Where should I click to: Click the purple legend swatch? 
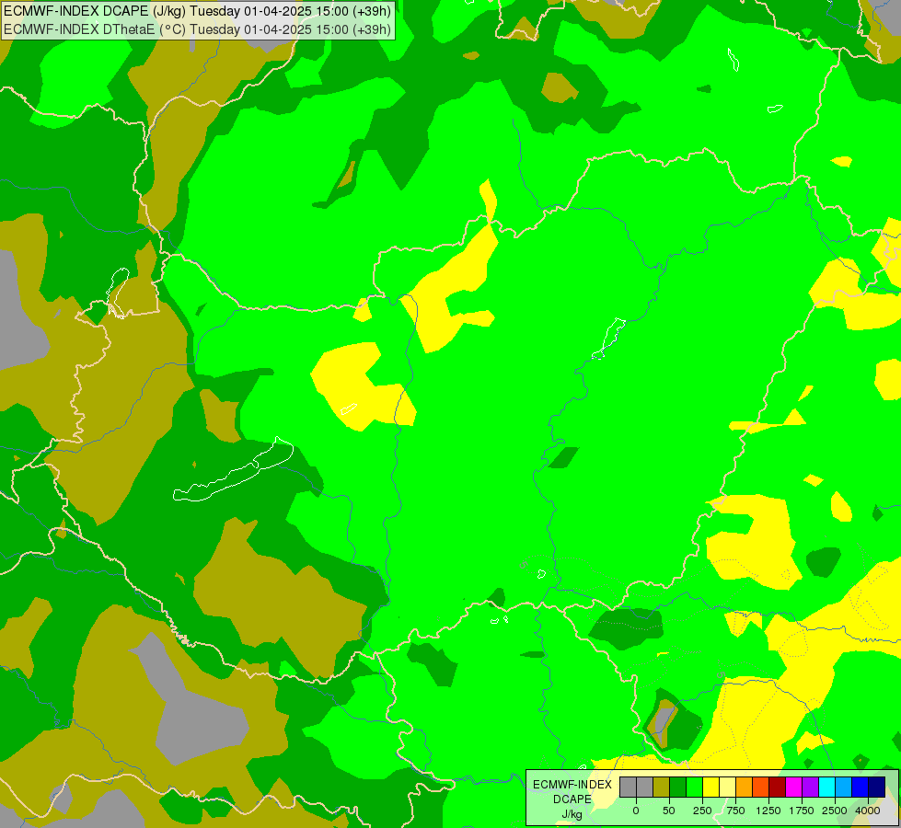tap(811, 788)
